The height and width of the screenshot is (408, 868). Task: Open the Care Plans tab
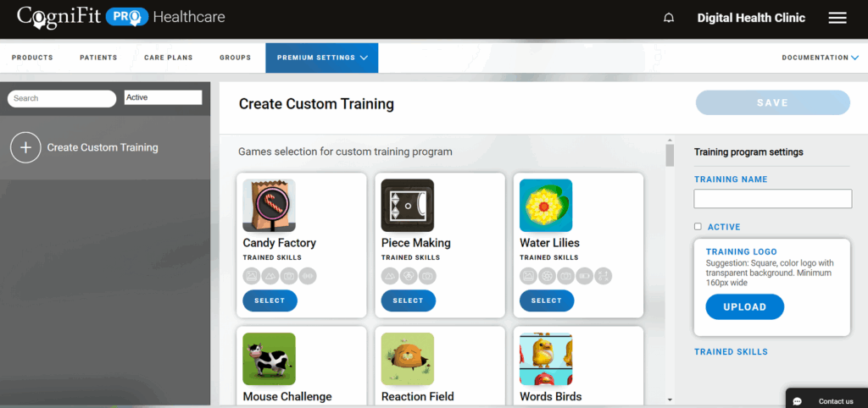click(x=168, y=58)
